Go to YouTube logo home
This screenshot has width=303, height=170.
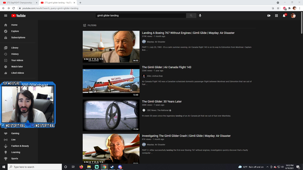[x=18, y=16]
